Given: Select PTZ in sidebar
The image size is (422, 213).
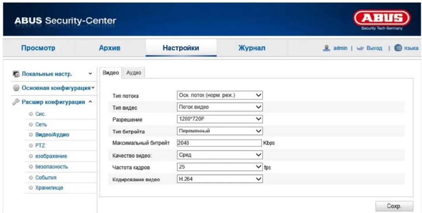Looking at the screenshot, I should [40, 145].
